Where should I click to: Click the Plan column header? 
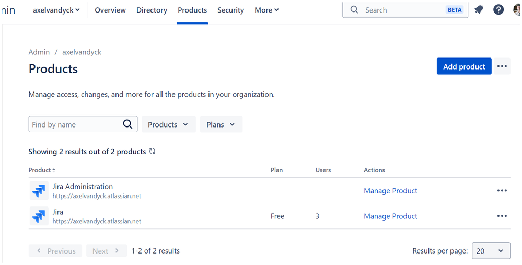[276, 170]
